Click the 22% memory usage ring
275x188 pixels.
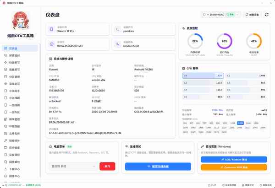(195, 41)
